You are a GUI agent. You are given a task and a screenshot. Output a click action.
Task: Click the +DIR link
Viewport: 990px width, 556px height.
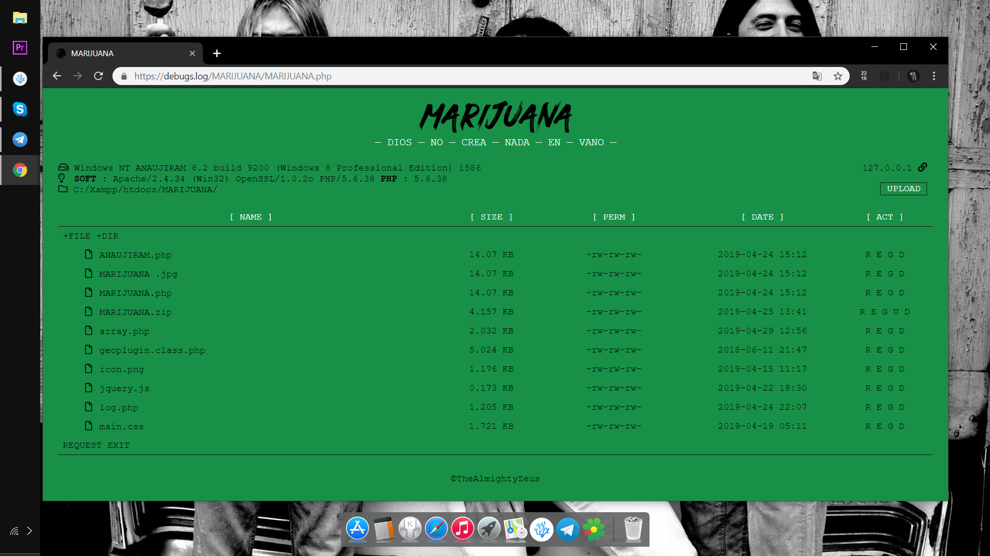click(107, 236)
